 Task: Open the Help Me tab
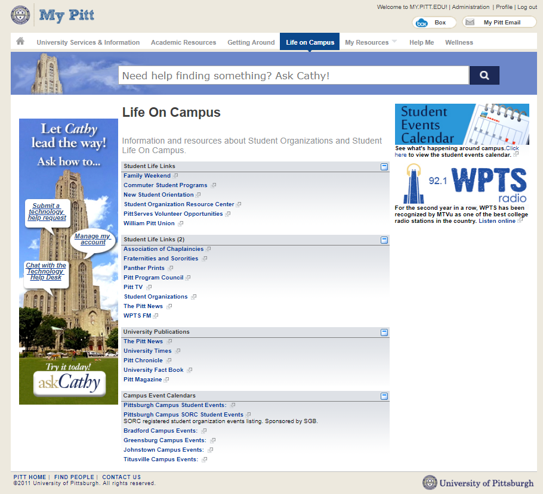(x=421, y=42)
